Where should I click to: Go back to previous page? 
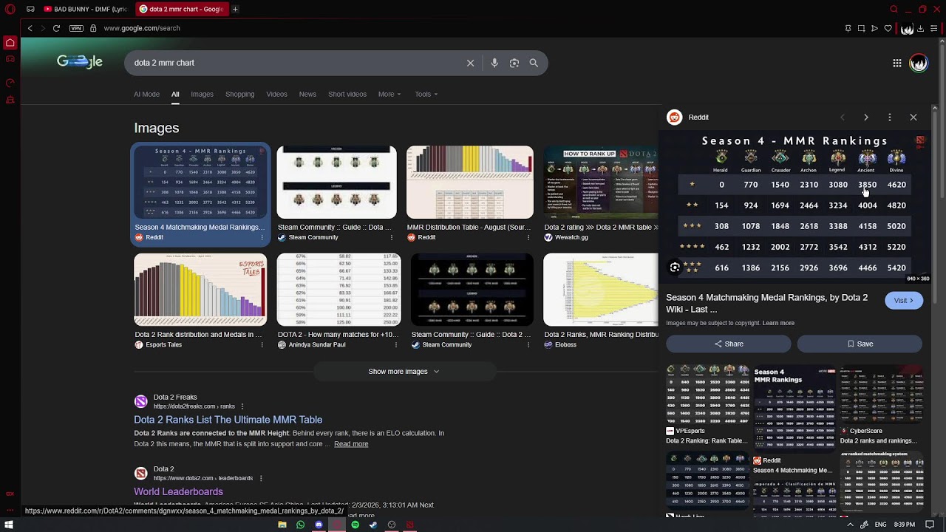coord(30,28)
